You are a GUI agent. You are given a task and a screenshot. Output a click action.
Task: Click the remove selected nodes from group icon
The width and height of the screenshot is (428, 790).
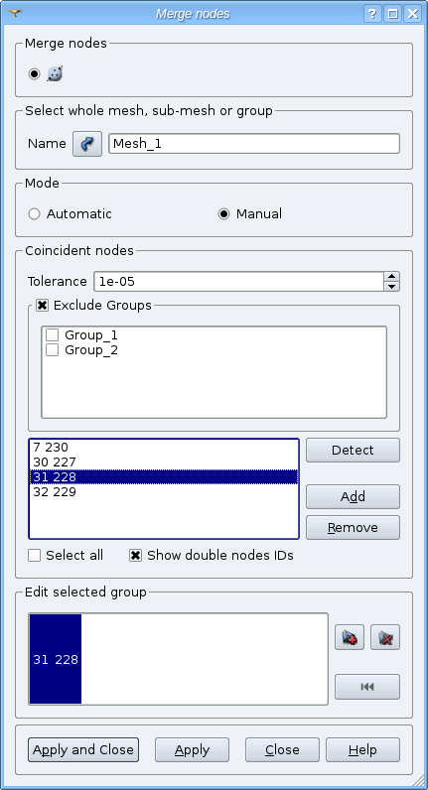[x=385, y=637]
